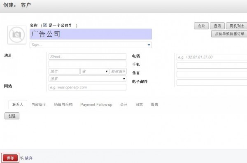Click the 创建: 客户 header title
The height and width of the screenshot is (163, 247).
[x=17, y=5]
